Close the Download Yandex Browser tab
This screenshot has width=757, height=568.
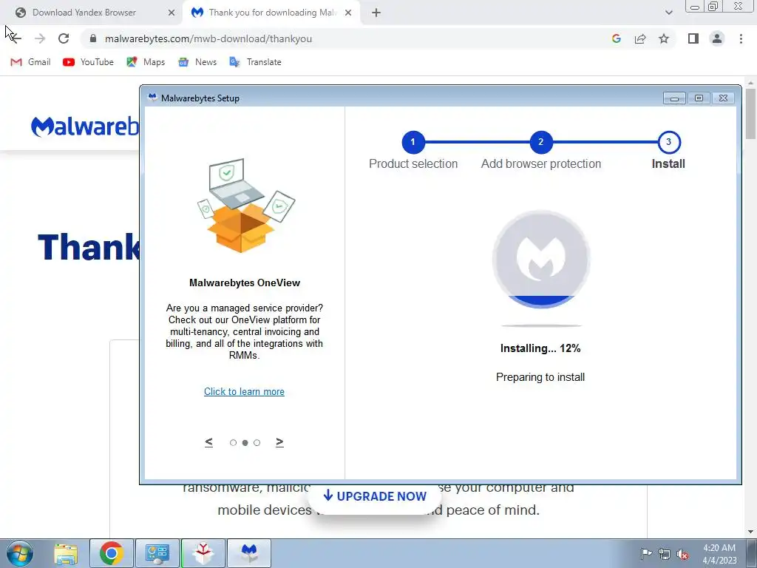171,13
